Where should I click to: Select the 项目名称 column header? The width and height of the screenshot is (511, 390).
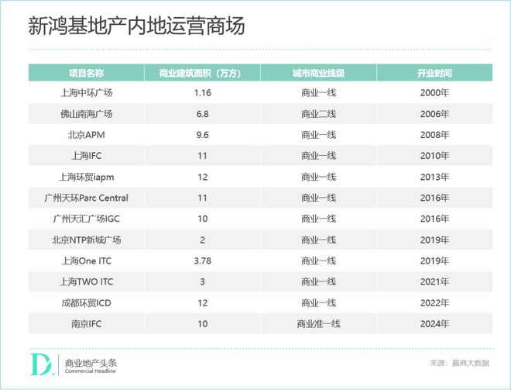pyautogui.click(x=87, y=73)
